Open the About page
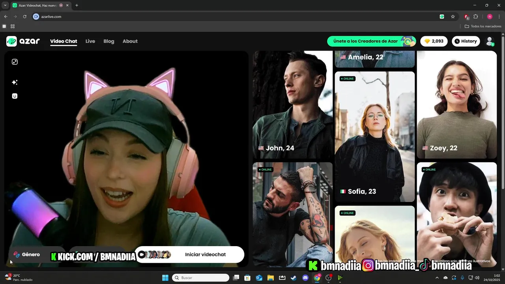The width and height of the screenshot is (505, 284). click(130, 41)
